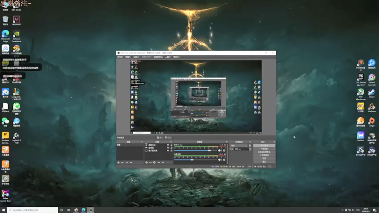Move the scene up in the Scenes dock
Viewport: 379px width, 213px height.
click(127, 162)
